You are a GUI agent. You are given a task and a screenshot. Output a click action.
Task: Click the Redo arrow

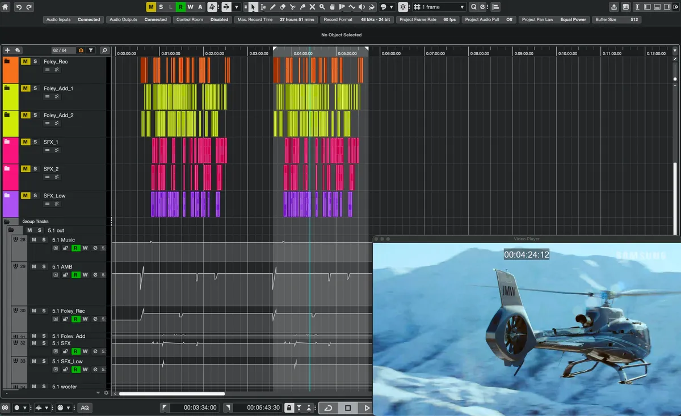click(29, 7)
